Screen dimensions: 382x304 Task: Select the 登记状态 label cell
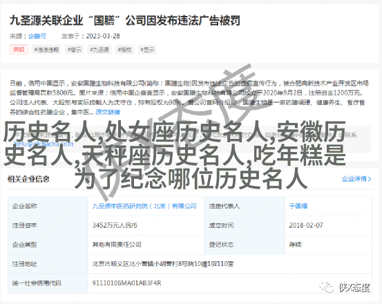pos(245,245)
